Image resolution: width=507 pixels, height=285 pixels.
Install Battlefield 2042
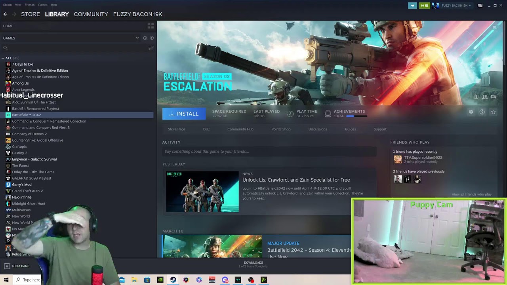point(184,114)
